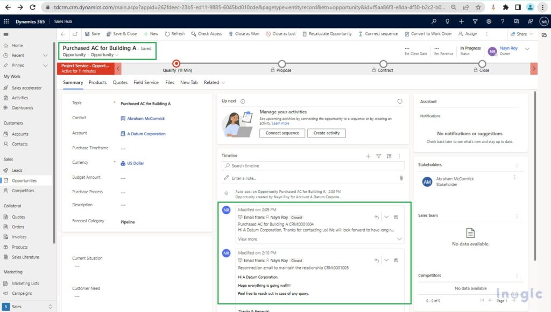The width and height of the screenshot is (551, 312).
Task: Expand the 2:09 PM email entry chevron
Action: coord(386,217)
